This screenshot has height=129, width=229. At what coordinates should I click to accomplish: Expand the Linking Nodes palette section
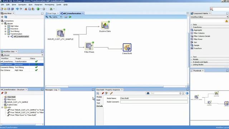[191, 64]
